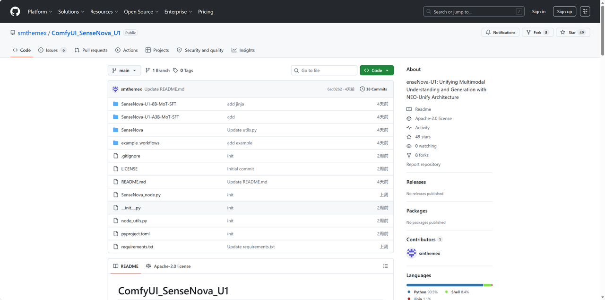The image size is (605, 300).
Task: Click the branch icon beside 1 Branch
Action: point(148,71)
